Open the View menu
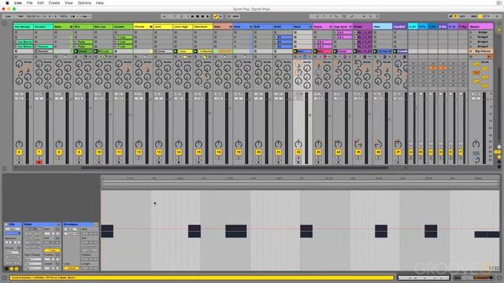Viewport: 504px width, 283px height. 69,3
